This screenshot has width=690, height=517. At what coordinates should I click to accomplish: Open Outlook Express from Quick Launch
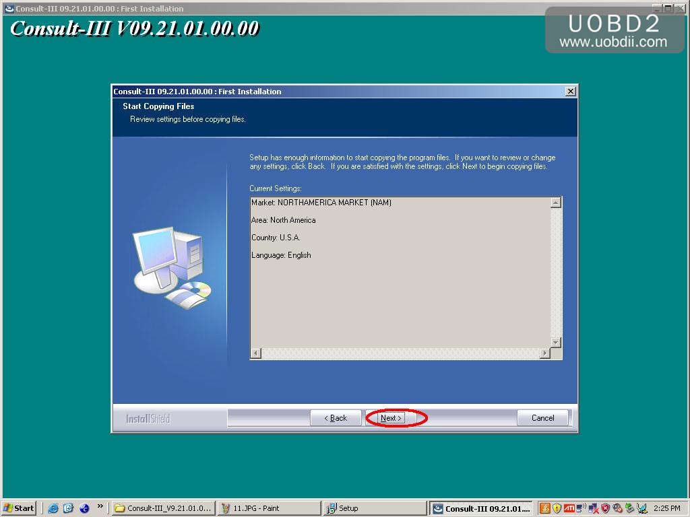[68, 508]
